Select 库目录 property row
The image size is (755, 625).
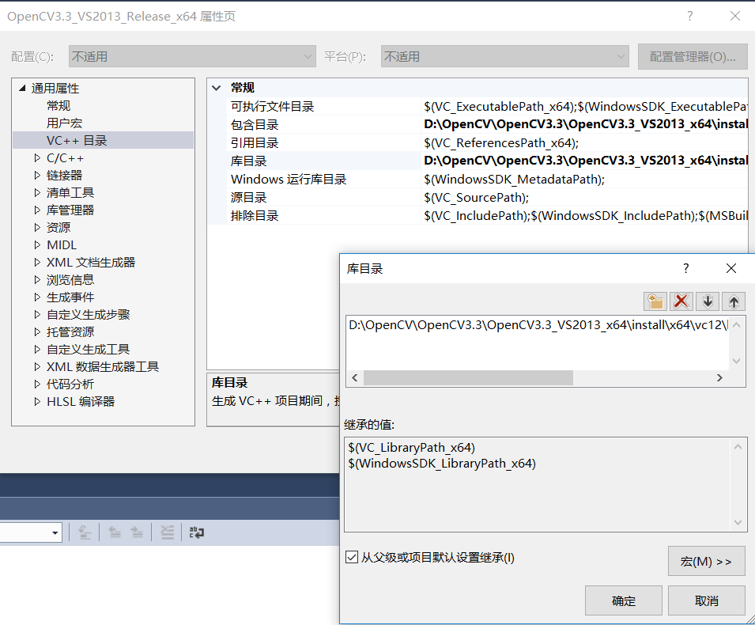(x=487, y=161)
